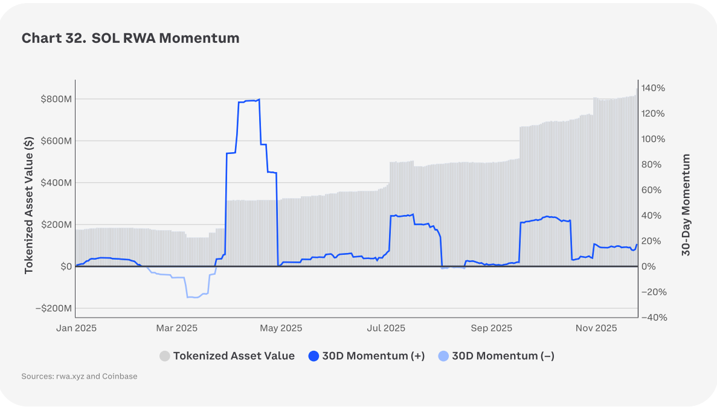Toggle the 30D Momentum (–) legend label
The width and height of the screenshot is (717, 407).
503,356
